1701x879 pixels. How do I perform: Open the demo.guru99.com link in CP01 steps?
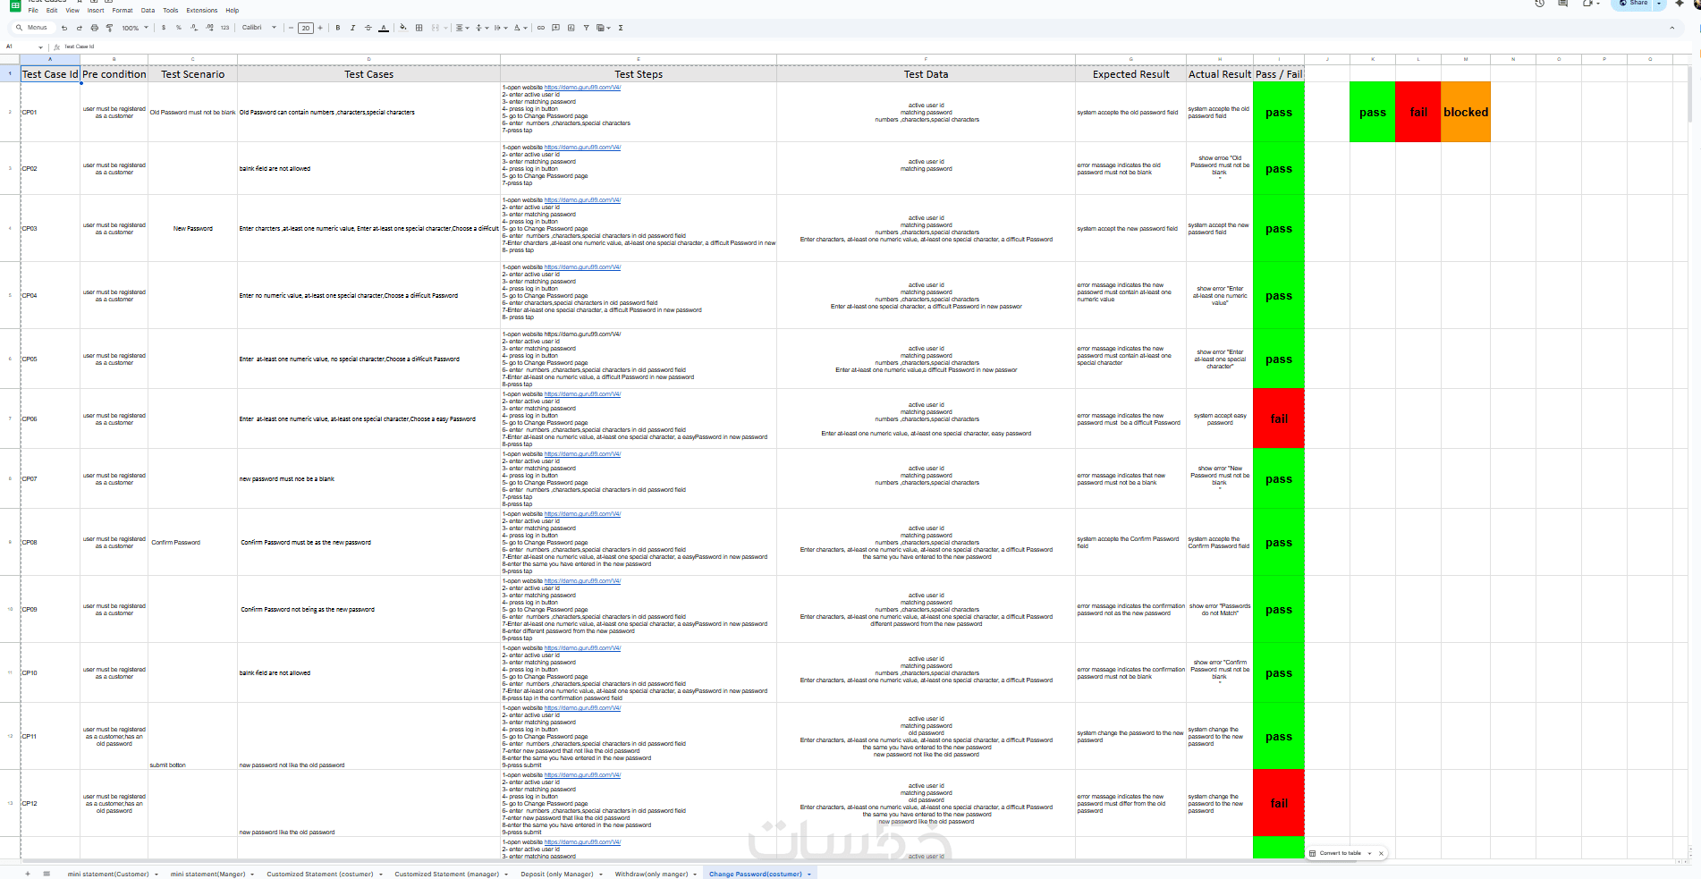tap(582, 88)
